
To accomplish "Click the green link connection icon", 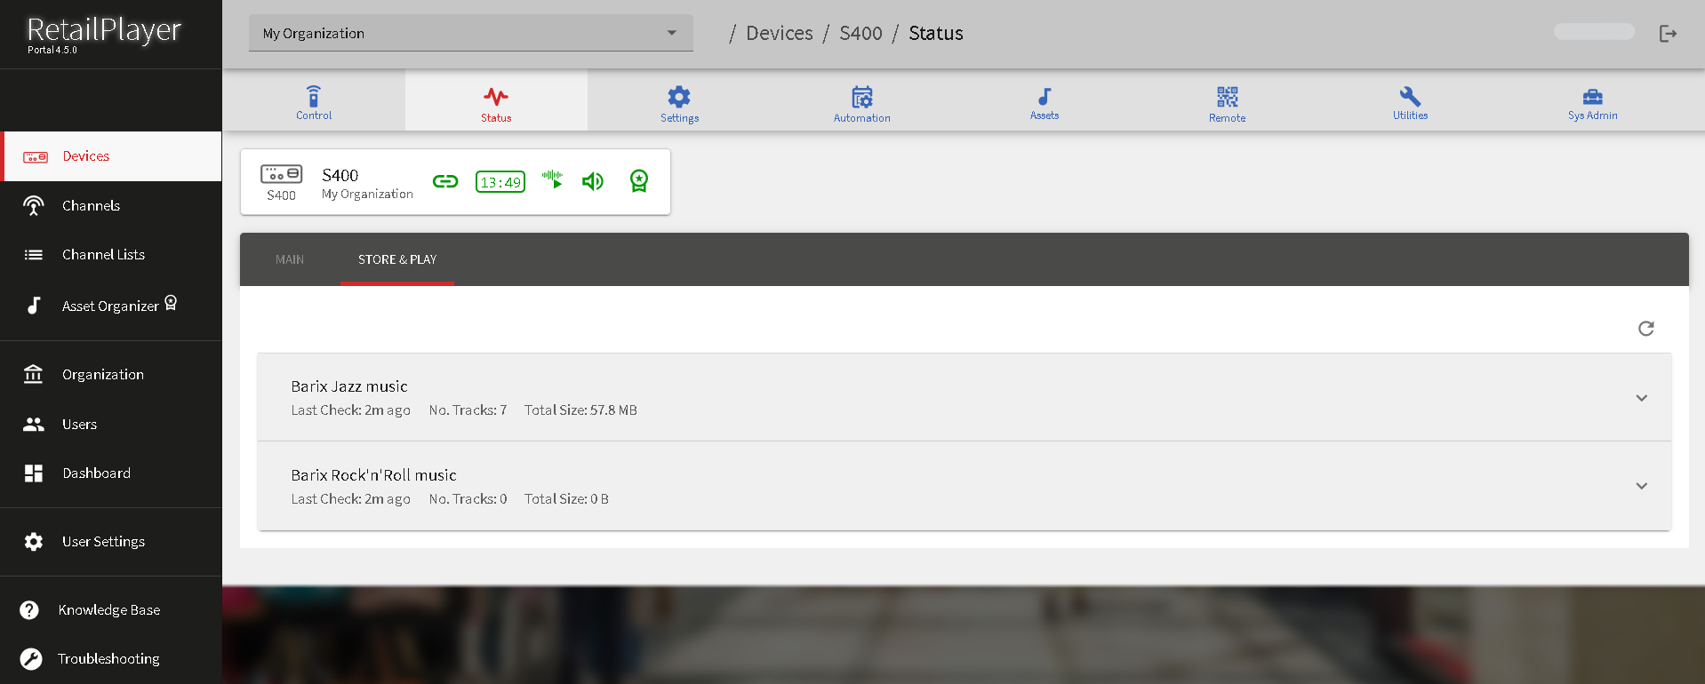I will [445, 181].
